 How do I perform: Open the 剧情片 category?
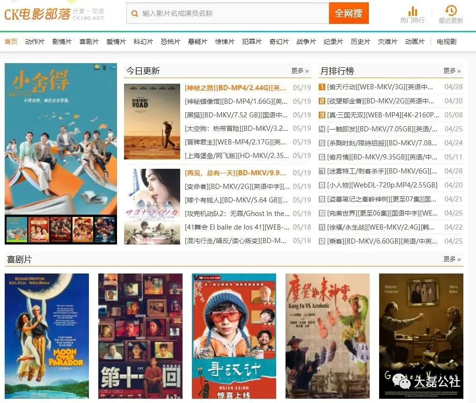coord(62,42)
